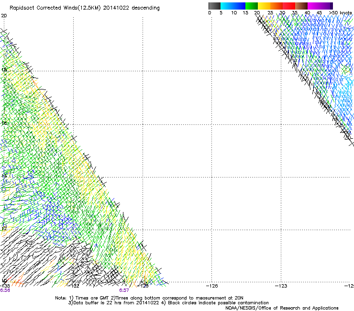Click the '45' legend scale label

(x=319, y=13)
